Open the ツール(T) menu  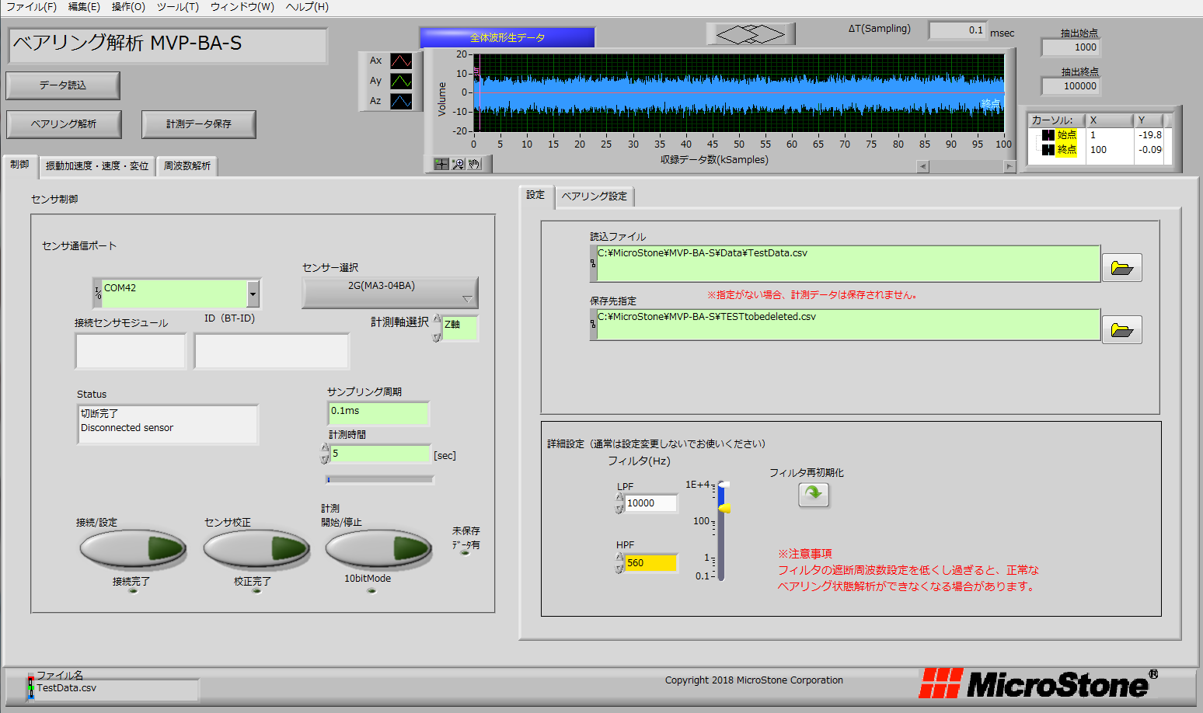[178, 7]
